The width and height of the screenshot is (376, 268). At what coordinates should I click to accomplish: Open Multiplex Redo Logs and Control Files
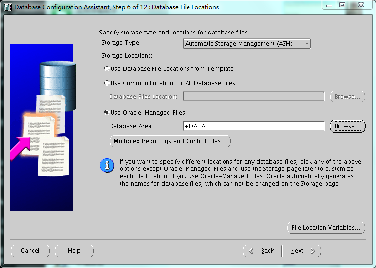point(170,141)
